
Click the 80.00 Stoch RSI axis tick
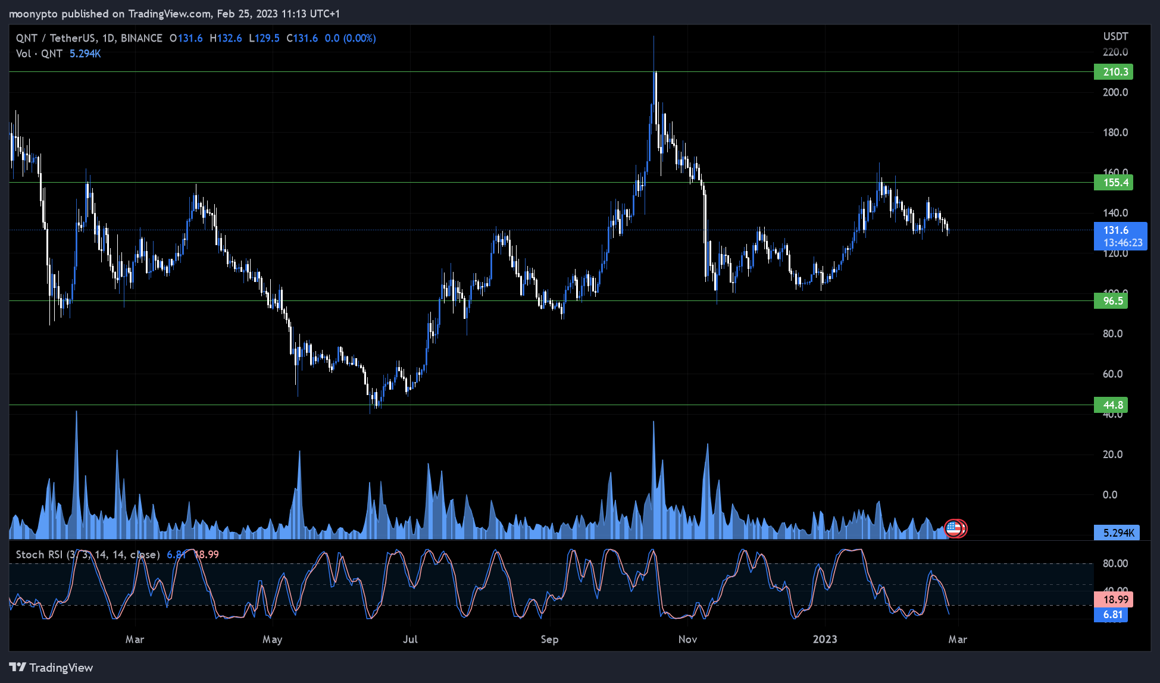1115,563
